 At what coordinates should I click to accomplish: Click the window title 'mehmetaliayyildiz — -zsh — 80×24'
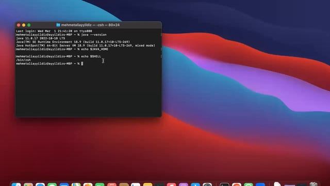[x=90, y=25]
